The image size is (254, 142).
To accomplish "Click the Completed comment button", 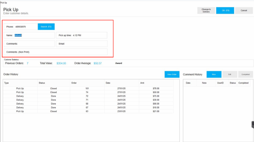I will (245, 74).
